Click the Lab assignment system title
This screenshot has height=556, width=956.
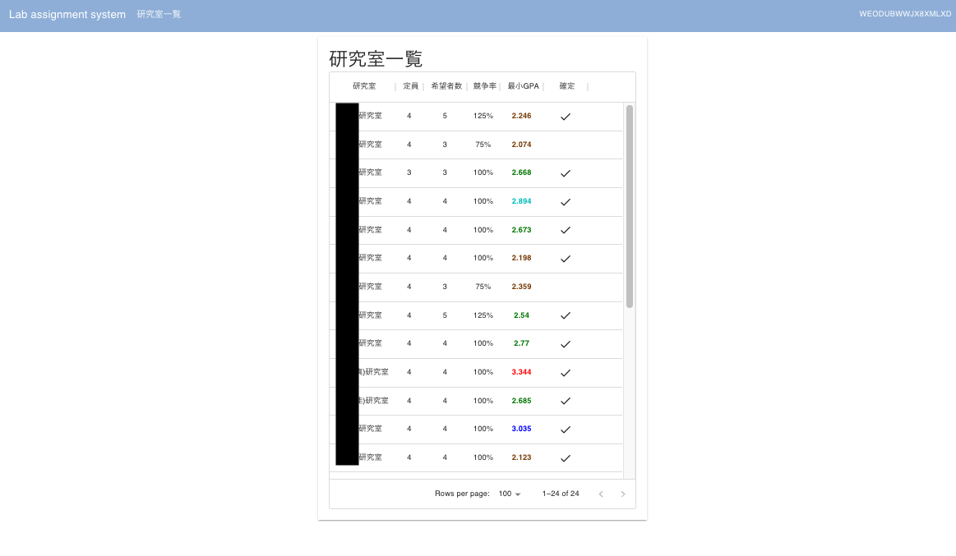67,14
